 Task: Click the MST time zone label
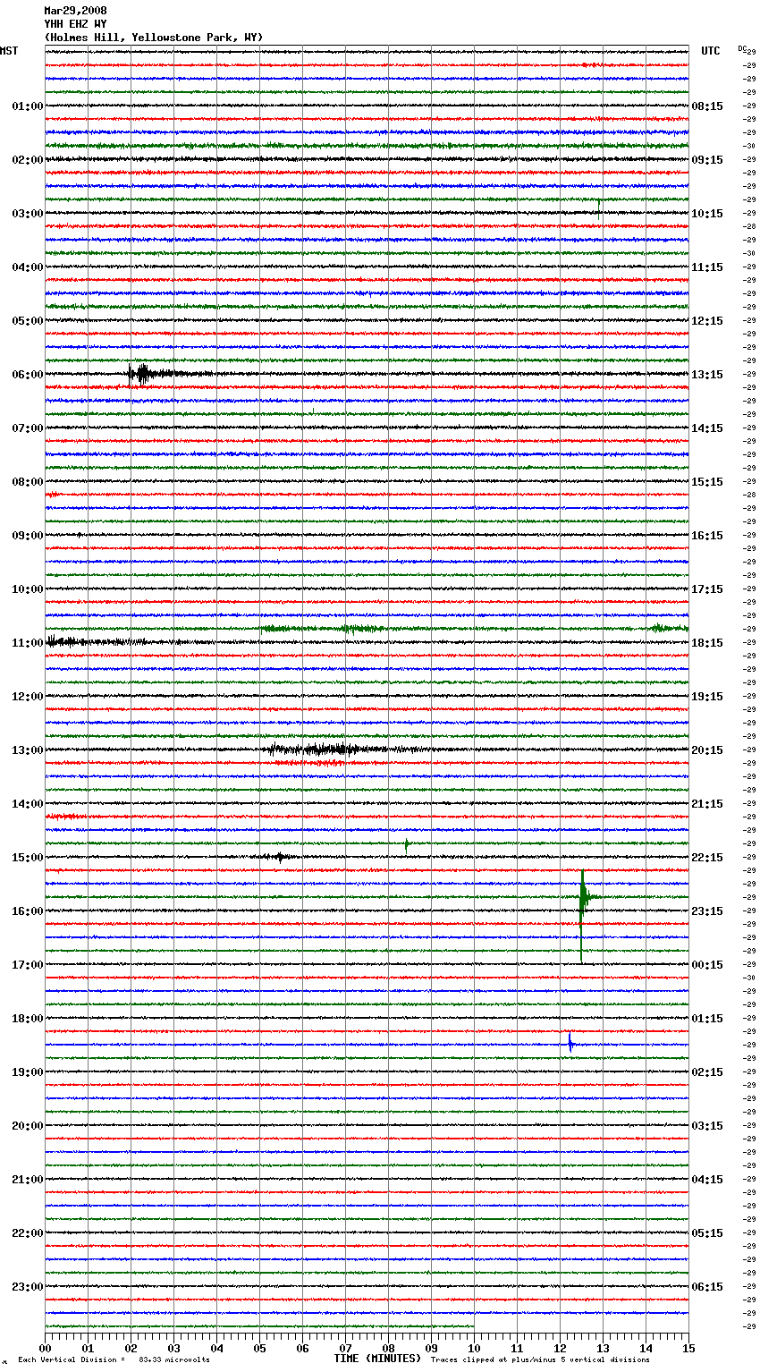[9, 51]
